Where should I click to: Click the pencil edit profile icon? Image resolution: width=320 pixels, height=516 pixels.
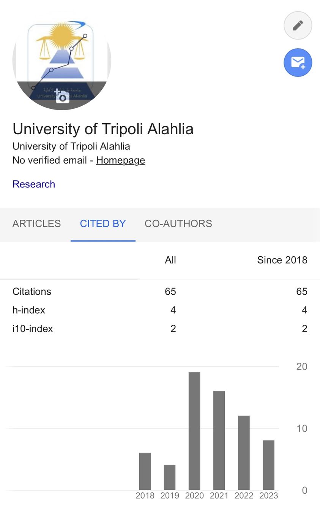click(x=298, y=25)
